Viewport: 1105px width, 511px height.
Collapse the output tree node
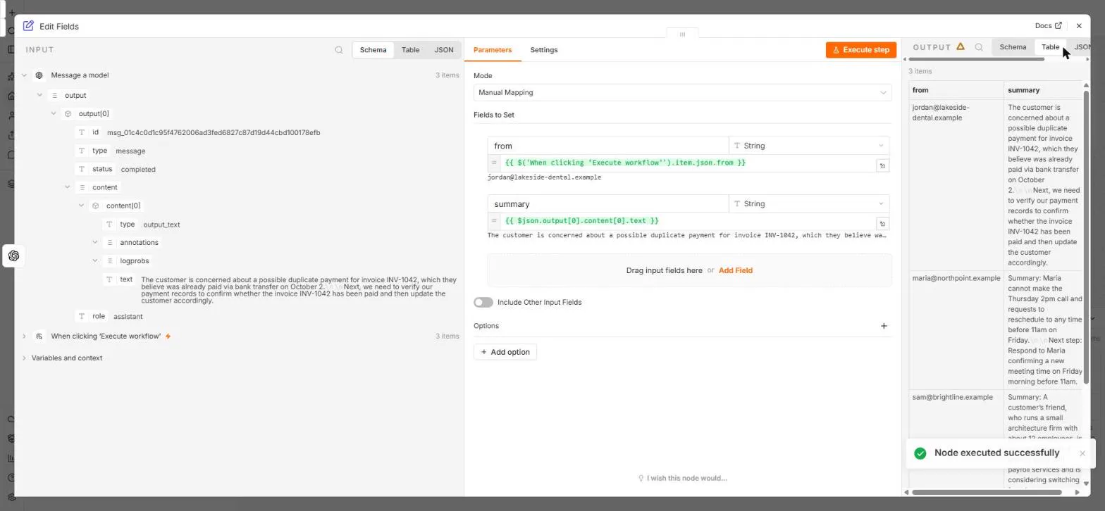click(39, 95)
